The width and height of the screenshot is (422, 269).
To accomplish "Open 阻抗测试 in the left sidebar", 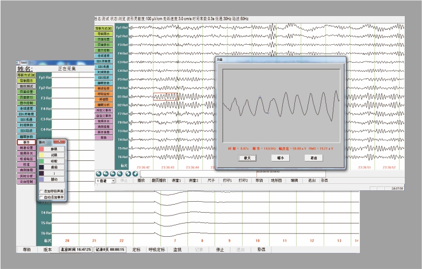I will point(25,86).
